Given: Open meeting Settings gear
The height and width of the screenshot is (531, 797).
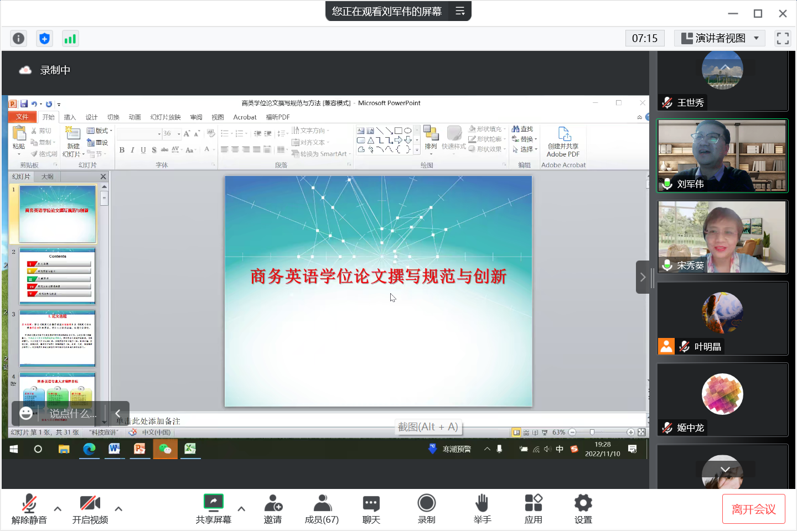Looking at the screenshot, I should (x=583, y=508).
